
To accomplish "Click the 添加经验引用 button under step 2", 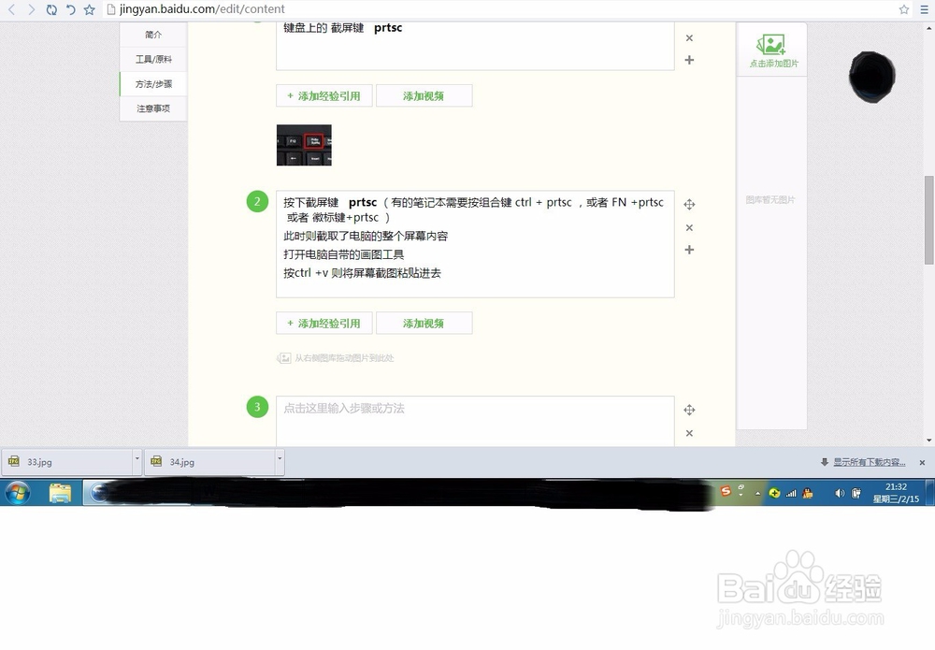I will 324,323.
